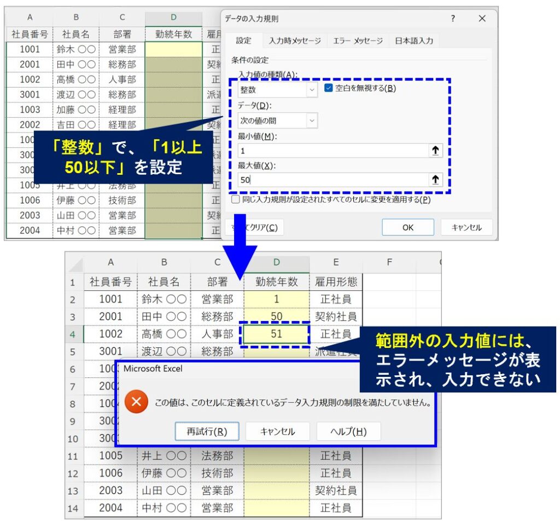Click キャンセル in the データの入力規則 dialog
The height and width of the screenshot is (521, 560).
466,227
